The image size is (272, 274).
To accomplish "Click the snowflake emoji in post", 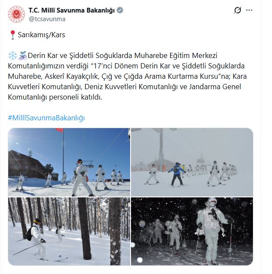I will click(13, 55).
